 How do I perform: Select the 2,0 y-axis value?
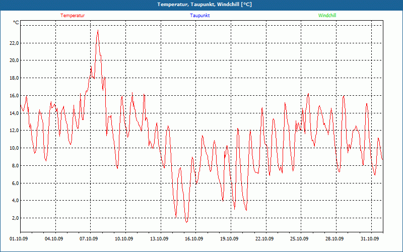point(15,218)
